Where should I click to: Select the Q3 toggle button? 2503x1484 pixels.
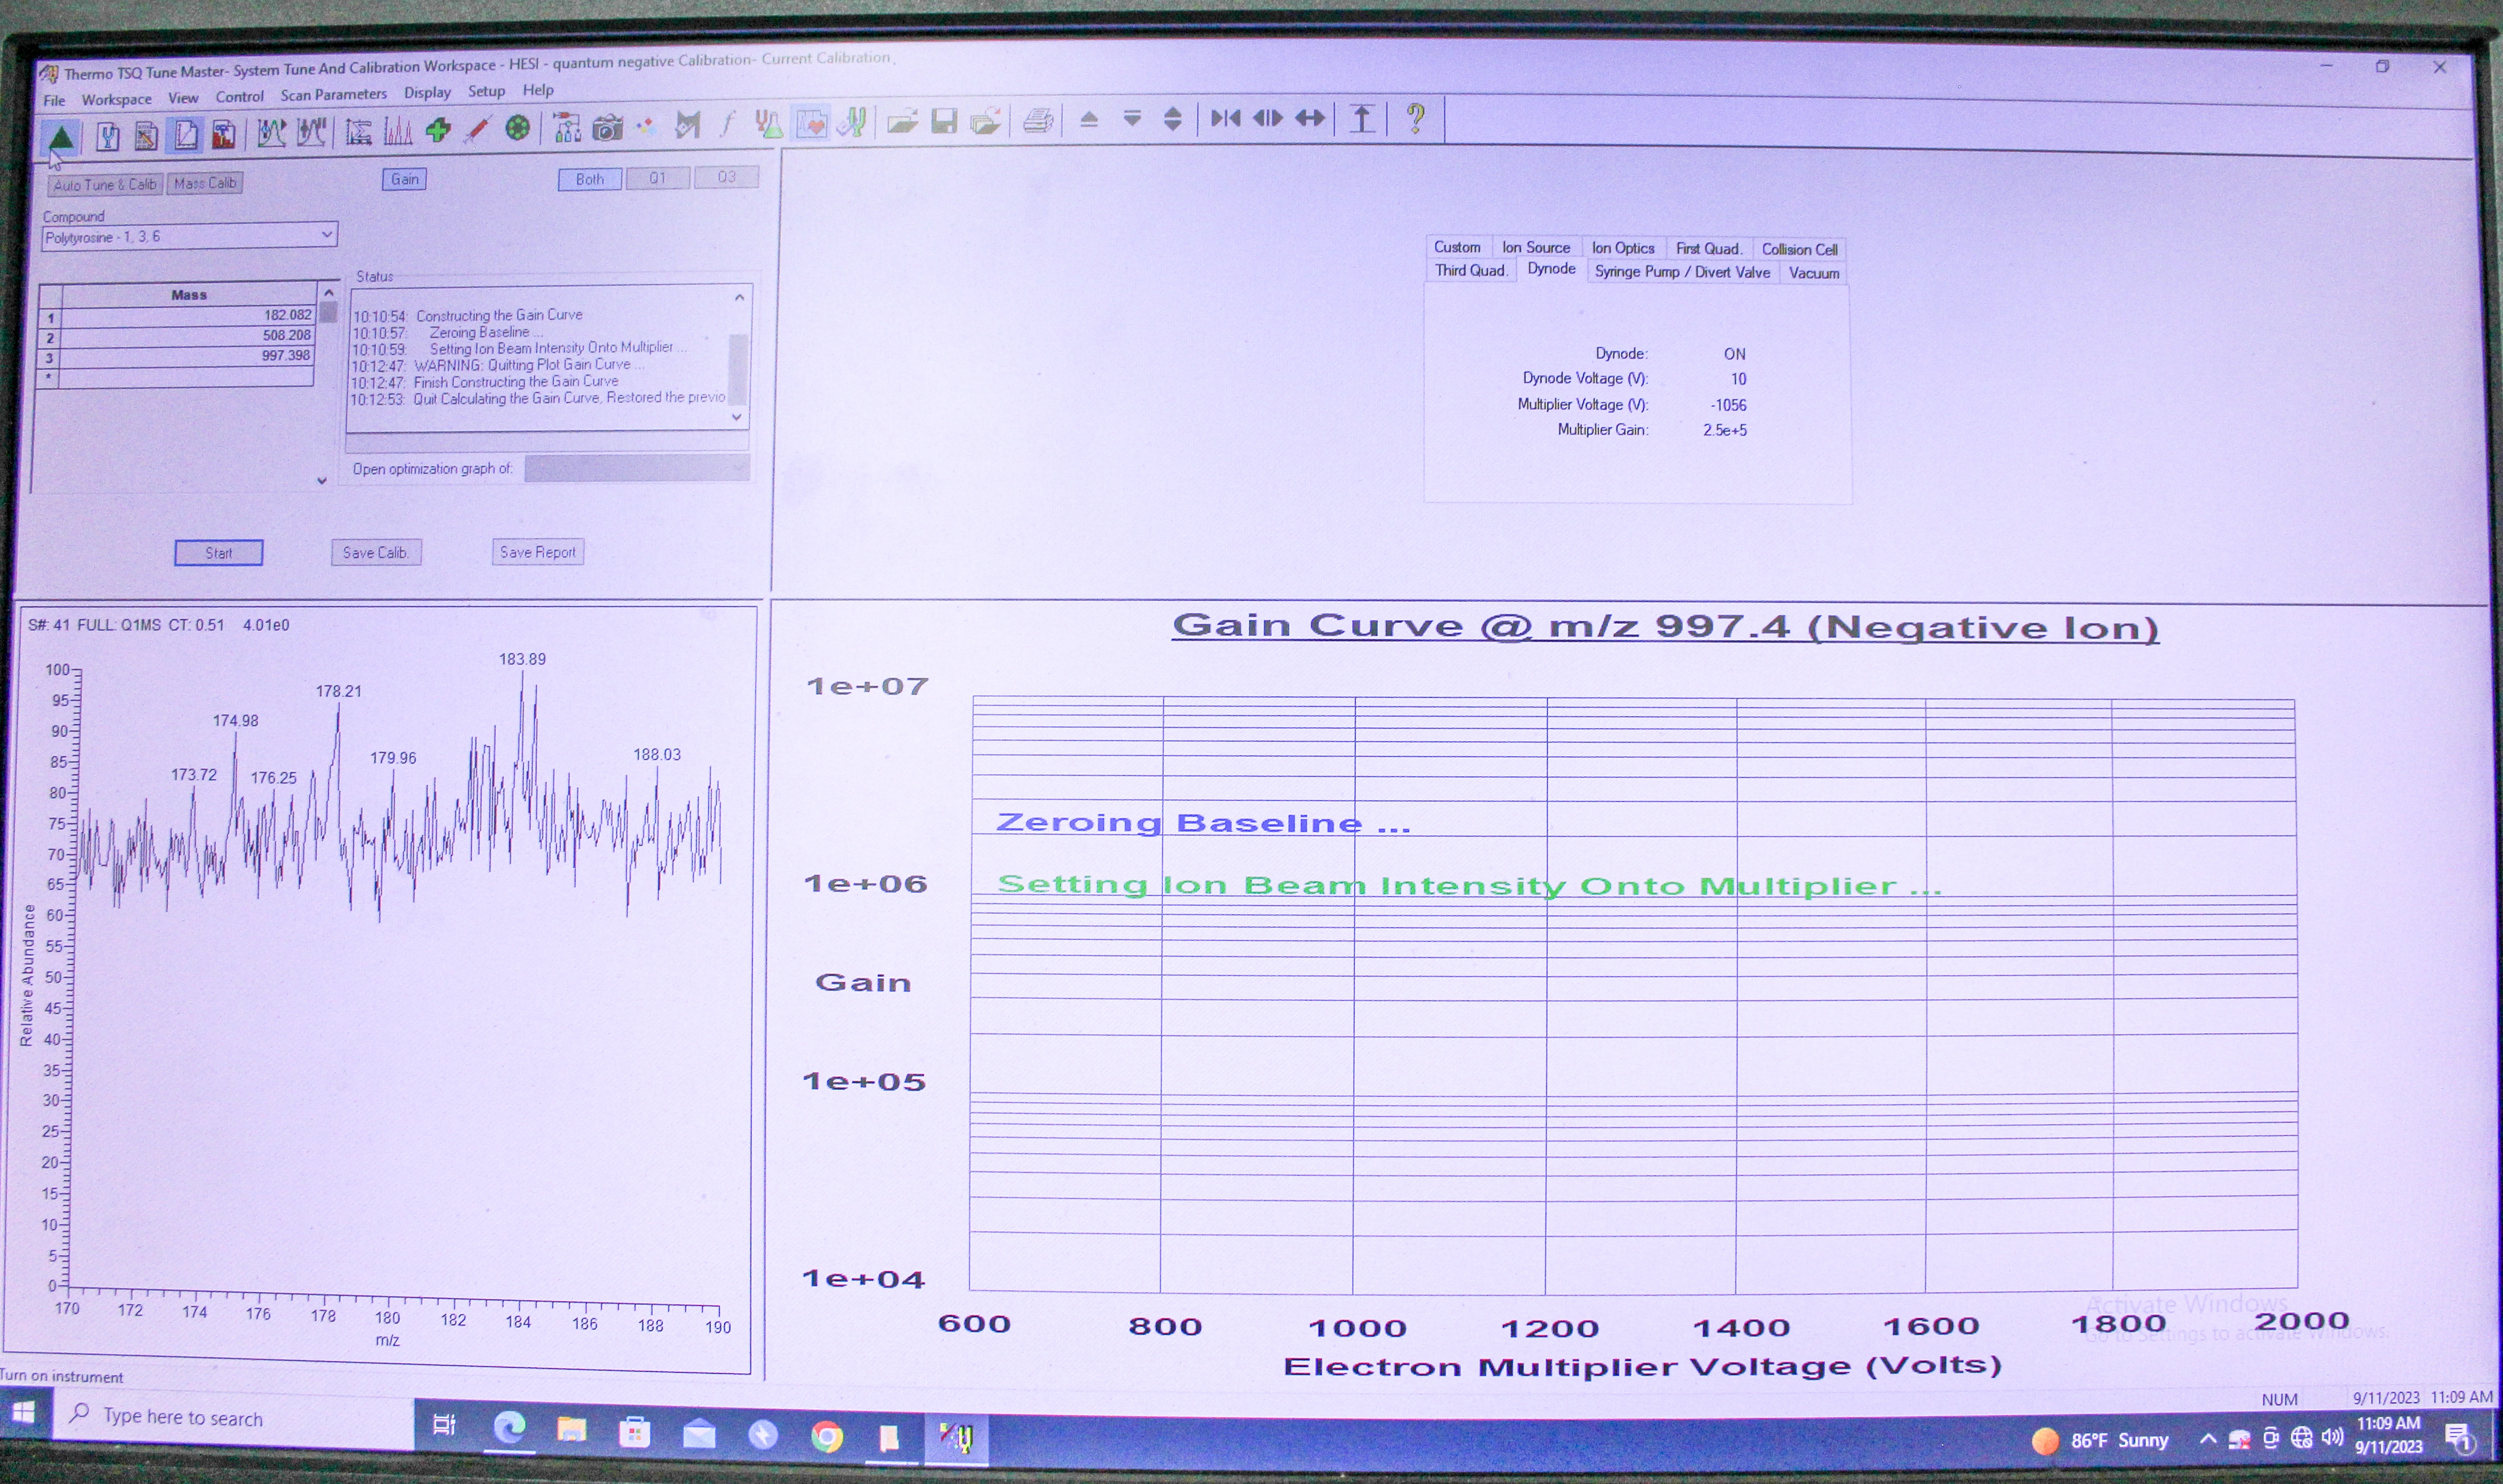[726, 177]
